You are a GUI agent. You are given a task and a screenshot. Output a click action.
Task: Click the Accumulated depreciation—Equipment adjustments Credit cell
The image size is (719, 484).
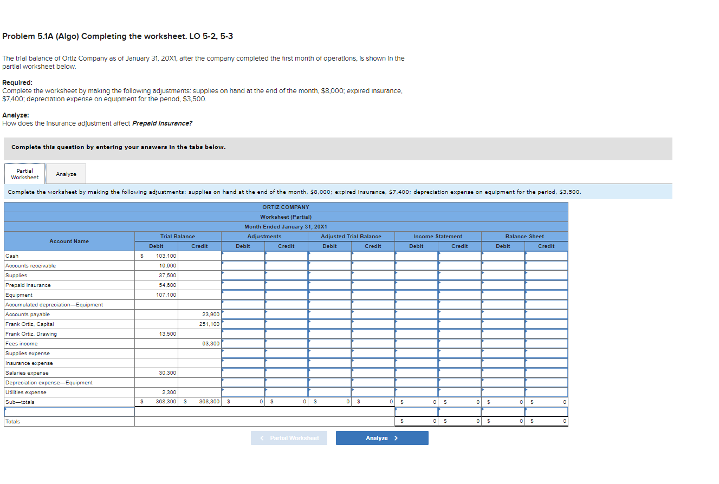coord(286,304)
